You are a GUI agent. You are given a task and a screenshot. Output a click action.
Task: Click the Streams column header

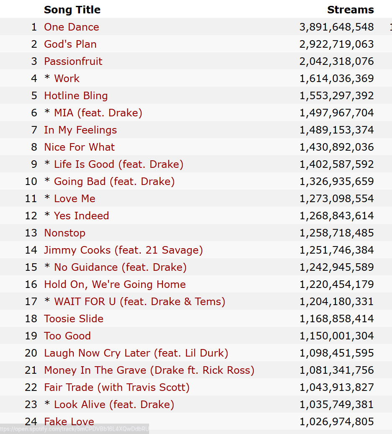350,10
